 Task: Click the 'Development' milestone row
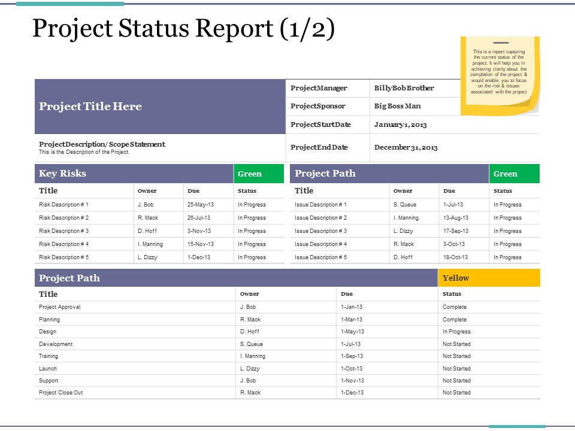point(287,344)
